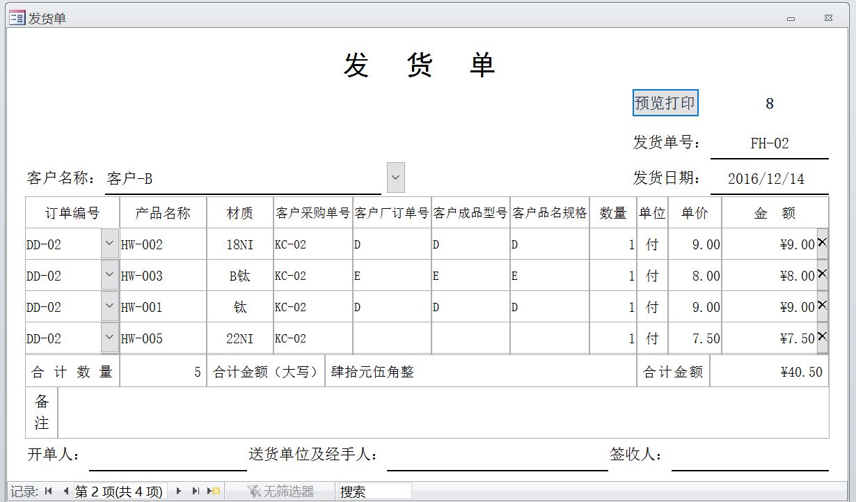The width and height of the screenshot is (856, 502).
Task: Expand order number dropdown for HW-002 row
Action: (x=109, y=244)
